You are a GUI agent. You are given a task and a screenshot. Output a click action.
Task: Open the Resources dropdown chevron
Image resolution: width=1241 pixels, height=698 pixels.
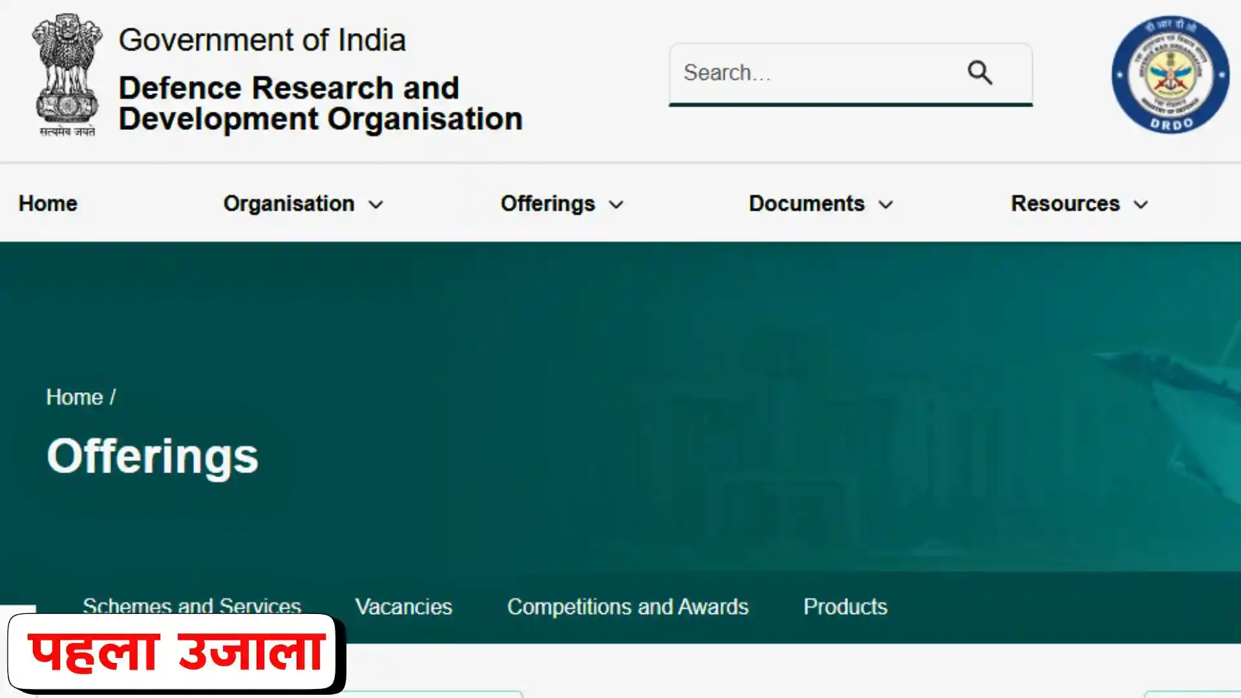click(x=1140, y=205)
